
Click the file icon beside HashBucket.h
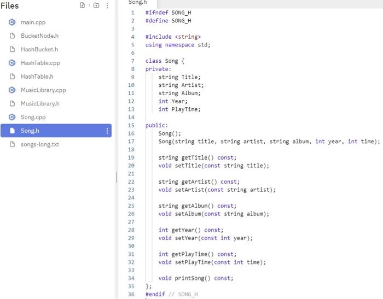(x=12, y=49)
